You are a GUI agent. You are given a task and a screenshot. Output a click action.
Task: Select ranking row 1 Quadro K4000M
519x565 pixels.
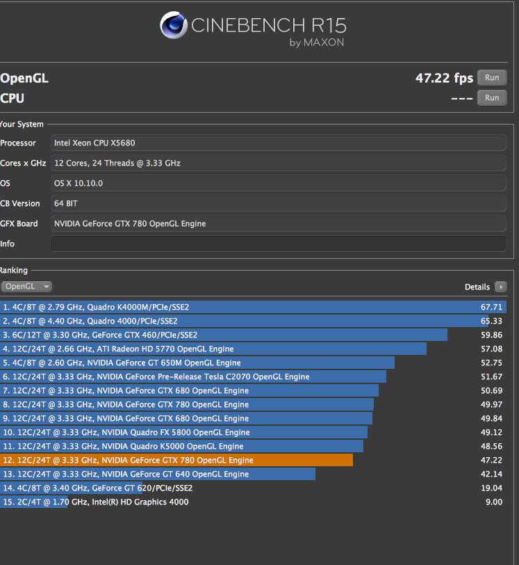tap(253, 307)
